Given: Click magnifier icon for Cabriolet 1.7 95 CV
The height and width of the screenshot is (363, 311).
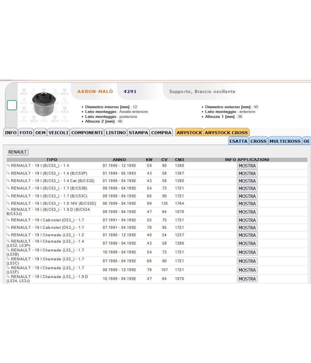Looking at the screenshot, I should pyautogui.click(x=8, y=227).
